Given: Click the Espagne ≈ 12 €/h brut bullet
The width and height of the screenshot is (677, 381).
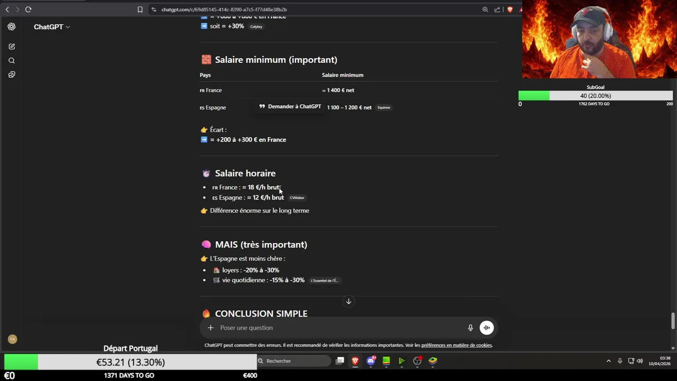Looking at the screenshot, I should (x=248, y=197).
